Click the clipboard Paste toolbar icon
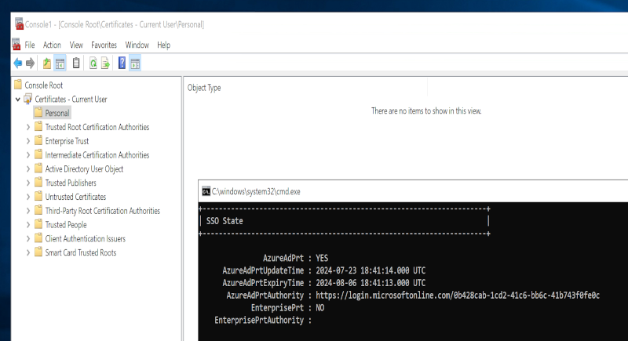 click(76, 63)
